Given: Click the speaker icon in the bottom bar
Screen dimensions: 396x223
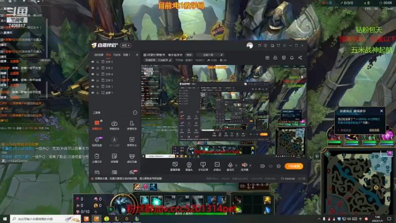Looking at the screenshot, I should [x=244, y=165].
